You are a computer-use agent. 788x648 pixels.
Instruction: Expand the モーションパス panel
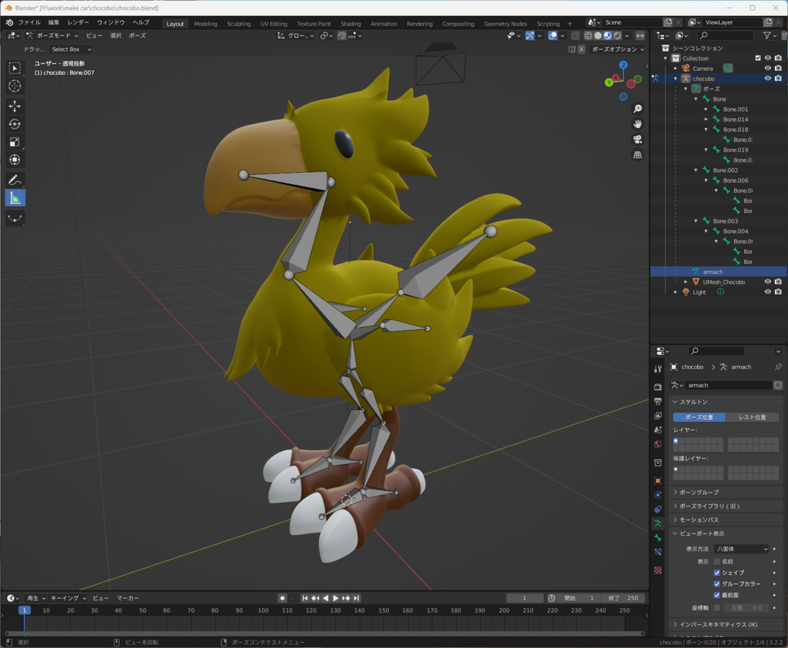(726, 520)
